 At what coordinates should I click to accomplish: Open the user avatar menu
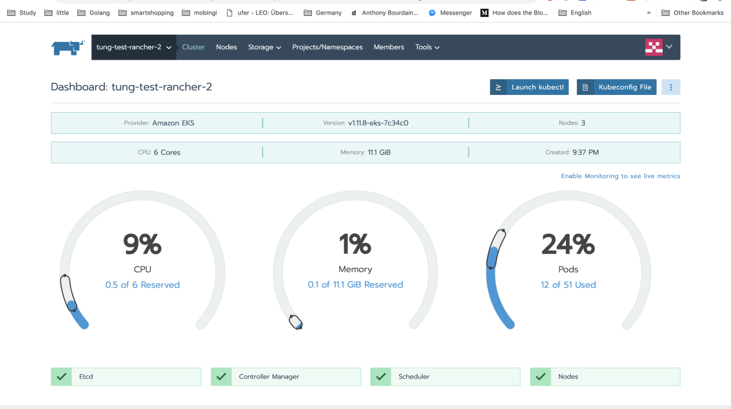[654, 47]
